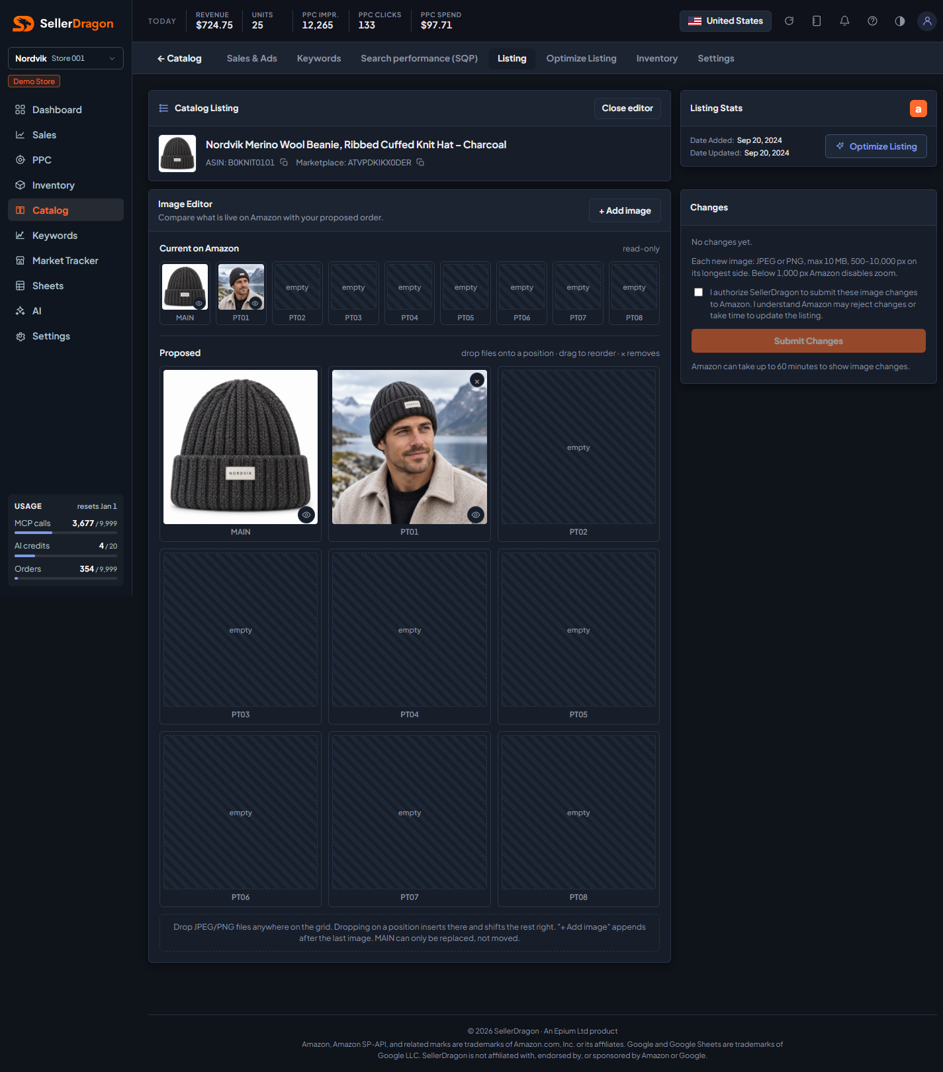The image size is (943, 1072).
Task: Click the notebook icon in top bar
Action: (x=817, y=21)
